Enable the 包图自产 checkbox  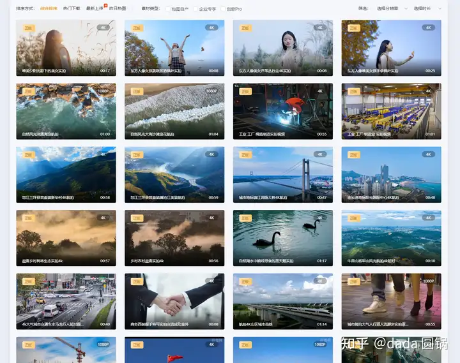(168, 9)
